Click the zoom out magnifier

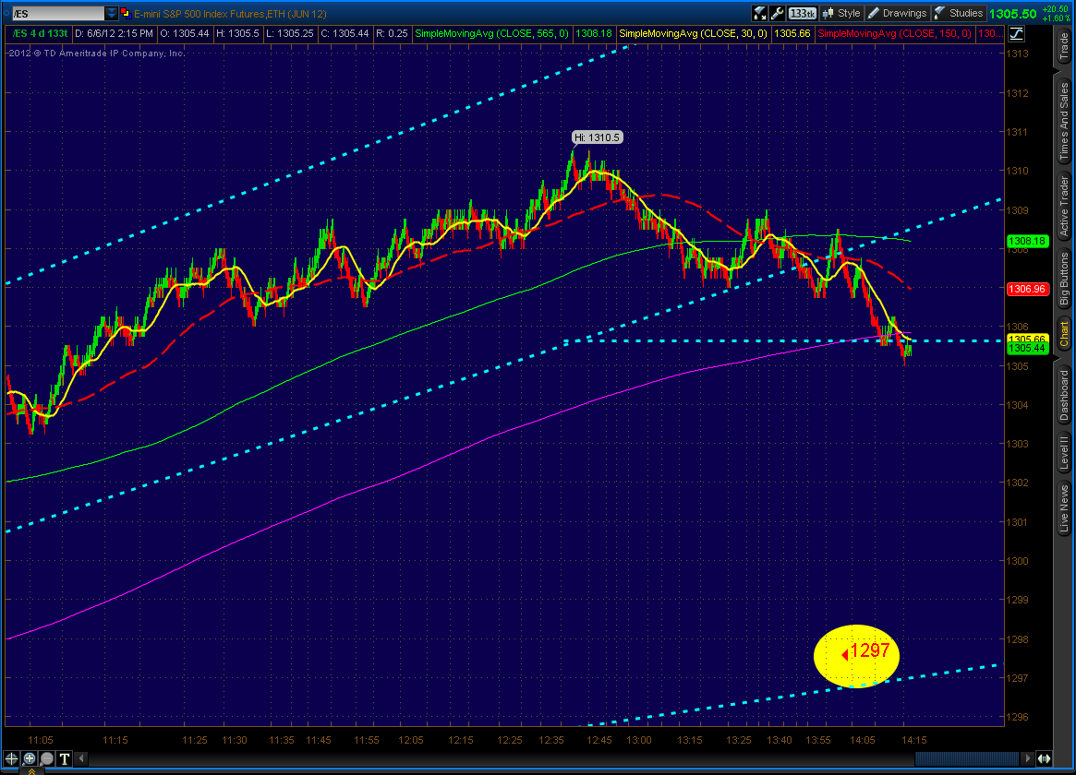[47, 758]
